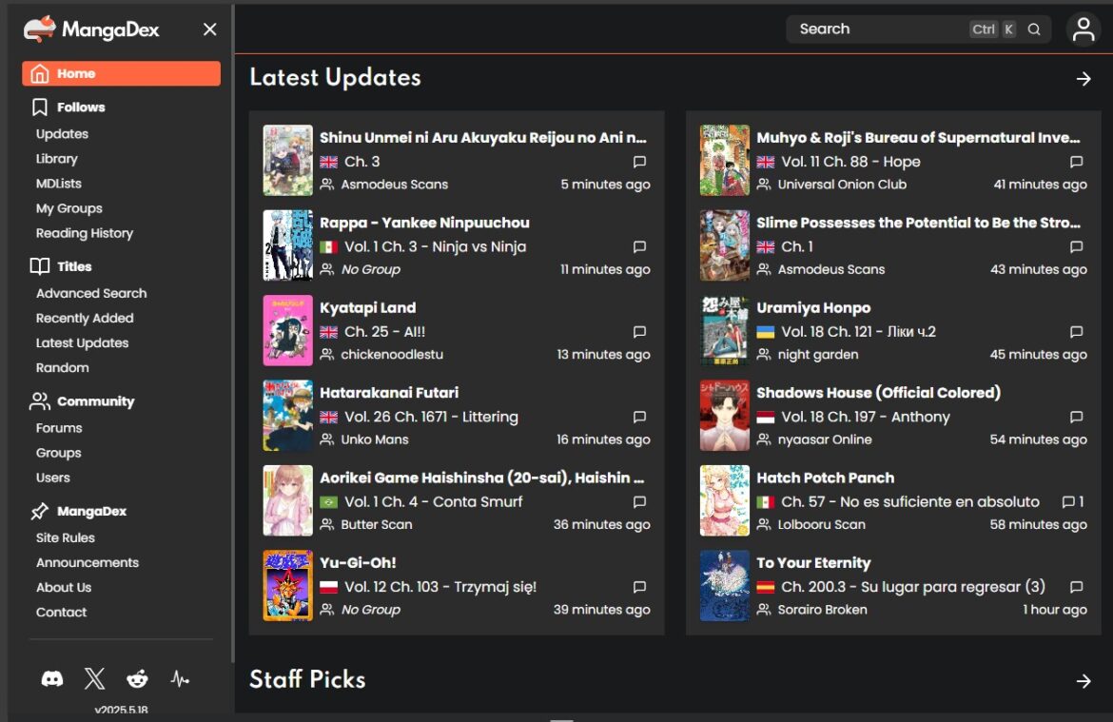Open comments for Hatarakanai Futari chapter
The image size is (1113, 722).
point(639,417)
